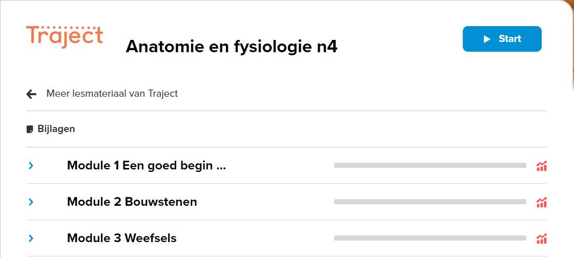Go to Meer lesmateriaal van Traject
Viewport: 574px width, 258px height.
click(112, 94)
